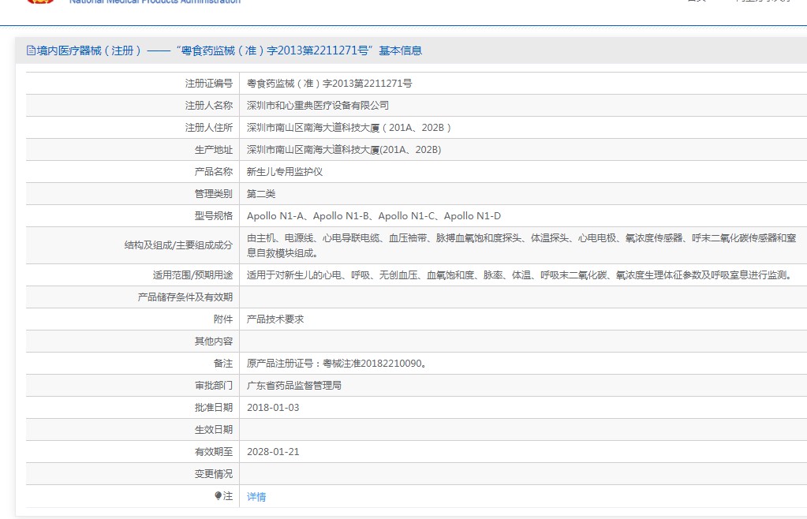
Task: Select the 结构及组成/主要组成成分 row label
Action: (x=178, y=245)
